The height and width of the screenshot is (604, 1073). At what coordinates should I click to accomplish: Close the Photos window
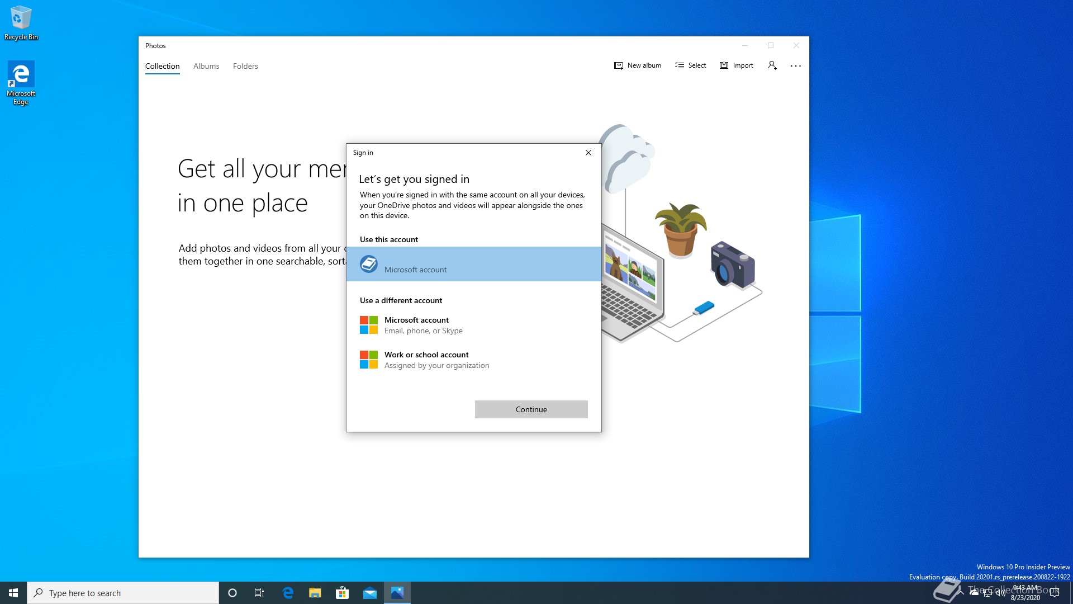pos(796,45)
